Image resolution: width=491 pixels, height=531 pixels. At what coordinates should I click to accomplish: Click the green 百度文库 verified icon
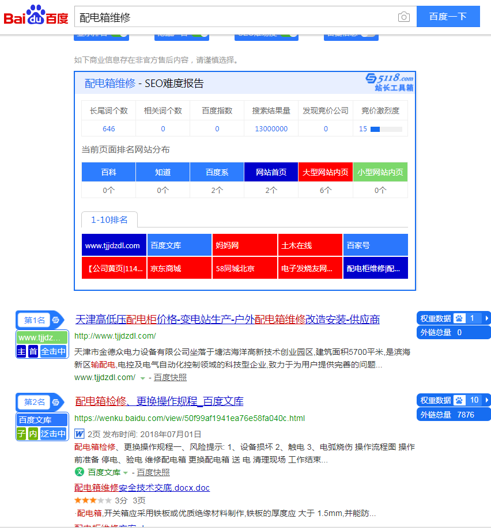click(x=80, y=472)
